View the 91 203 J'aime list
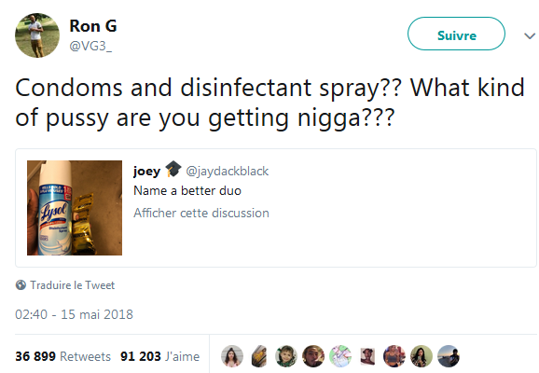The image size is (539, 373). 159,356
